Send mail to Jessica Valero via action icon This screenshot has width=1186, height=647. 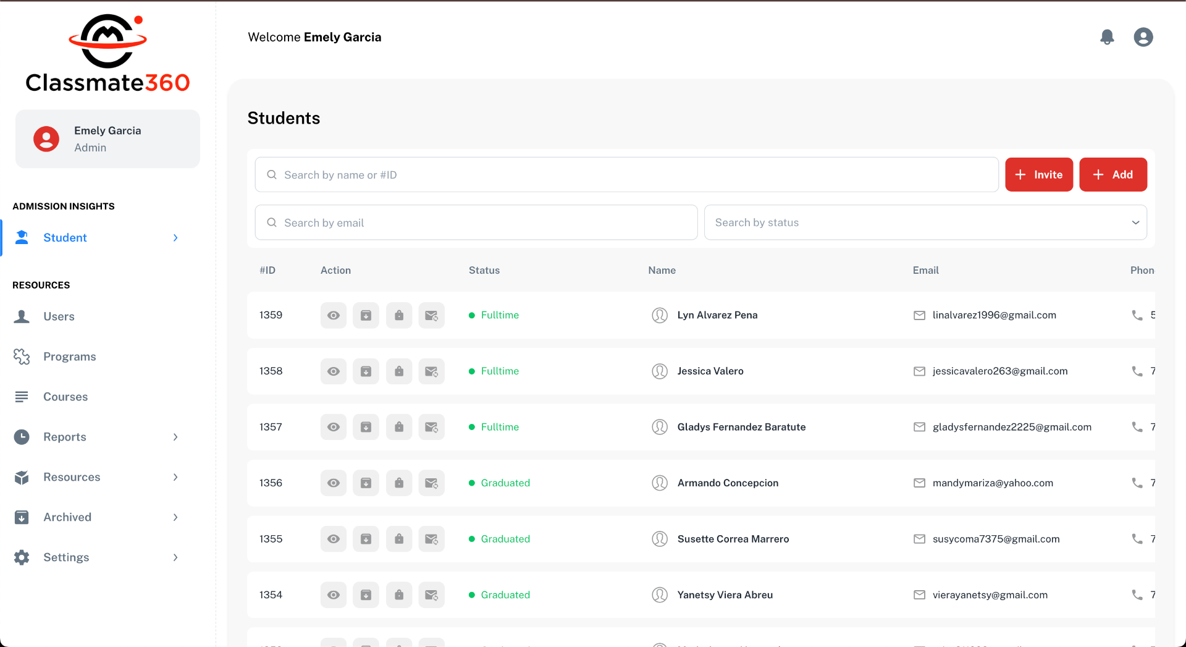pyautogui.click(x=432, y=371)
